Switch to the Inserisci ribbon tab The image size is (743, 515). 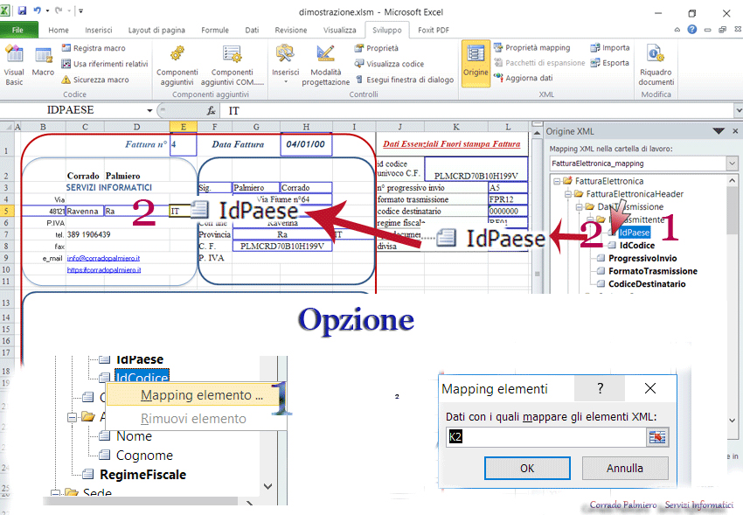(99, 30)
